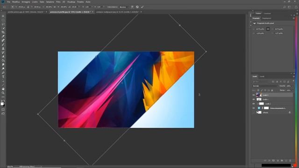Open the Opacità slider arrow
Viewport: 299px width, 168px height.
[x=293, y=86]
